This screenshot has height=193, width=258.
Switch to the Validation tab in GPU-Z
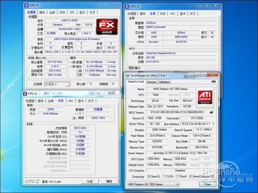coord(164,82)
